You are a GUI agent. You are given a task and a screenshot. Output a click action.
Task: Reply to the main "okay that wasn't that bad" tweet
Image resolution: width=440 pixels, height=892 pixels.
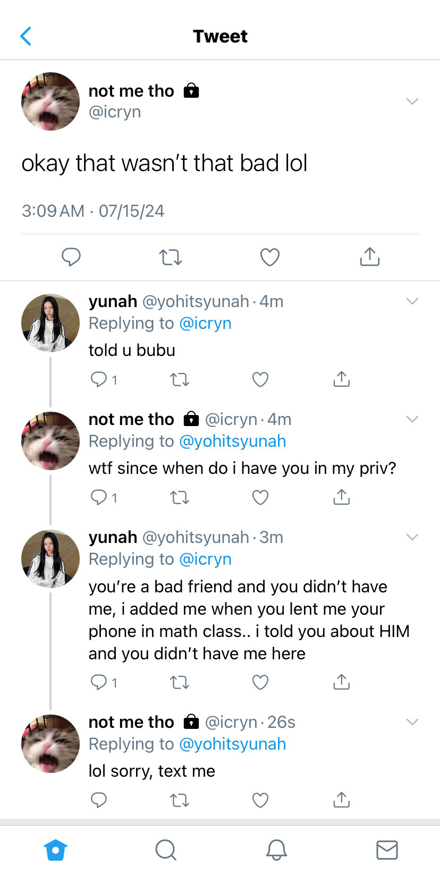71,257
